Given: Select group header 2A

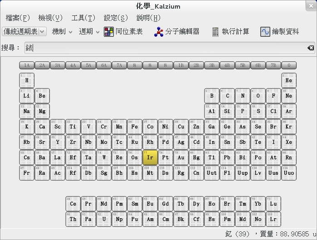Looking at the screenshot, I should [x=42, y=65].
